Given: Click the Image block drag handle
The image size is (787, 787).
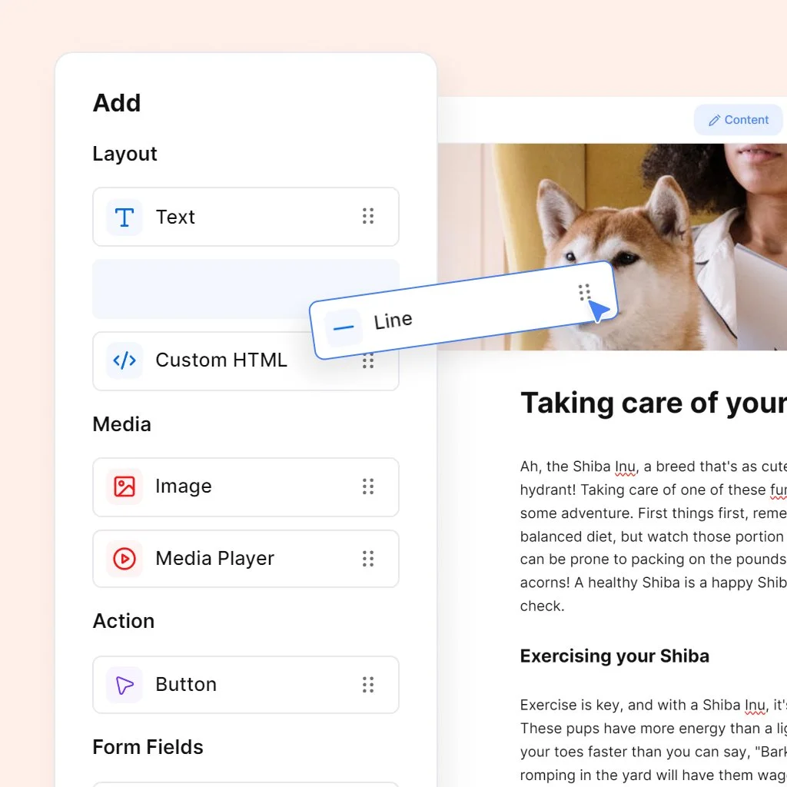Looking at the screenshot, I should click(x=368, y=486).
